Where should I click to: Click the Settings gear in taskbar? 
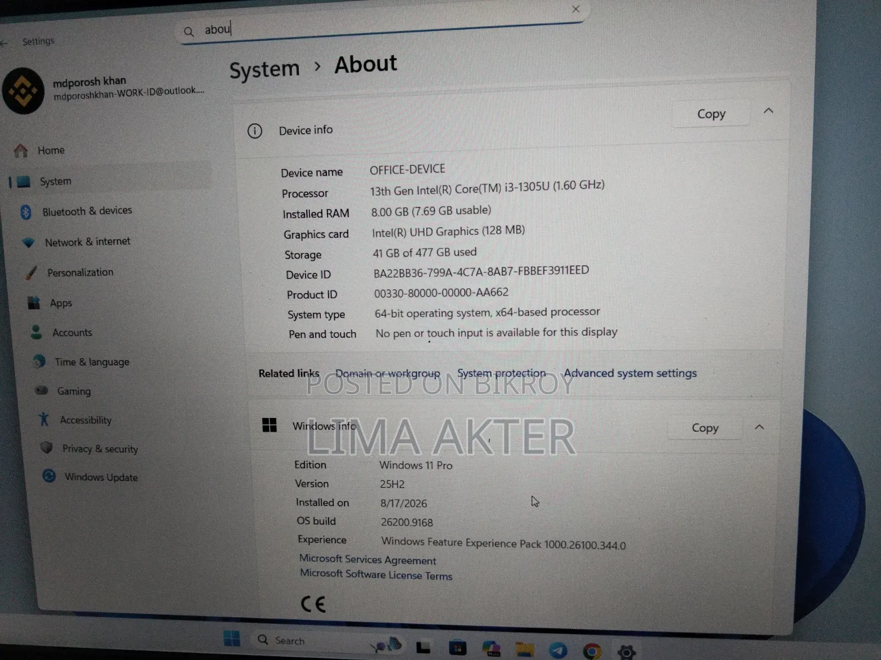[626, 652]
